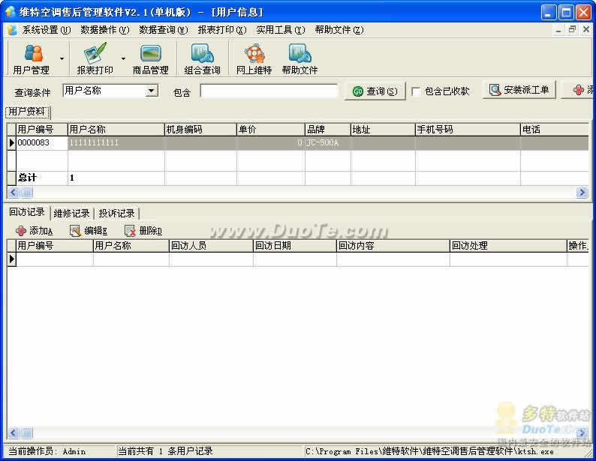The image size is (596, 461).
Task: Select user name cell 11111111111
Action: [x=116, y=143]
